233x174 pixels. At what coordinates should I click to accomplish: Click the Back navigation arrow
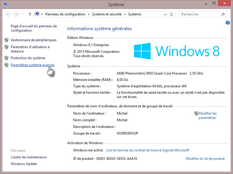click(x=8, y=14)
